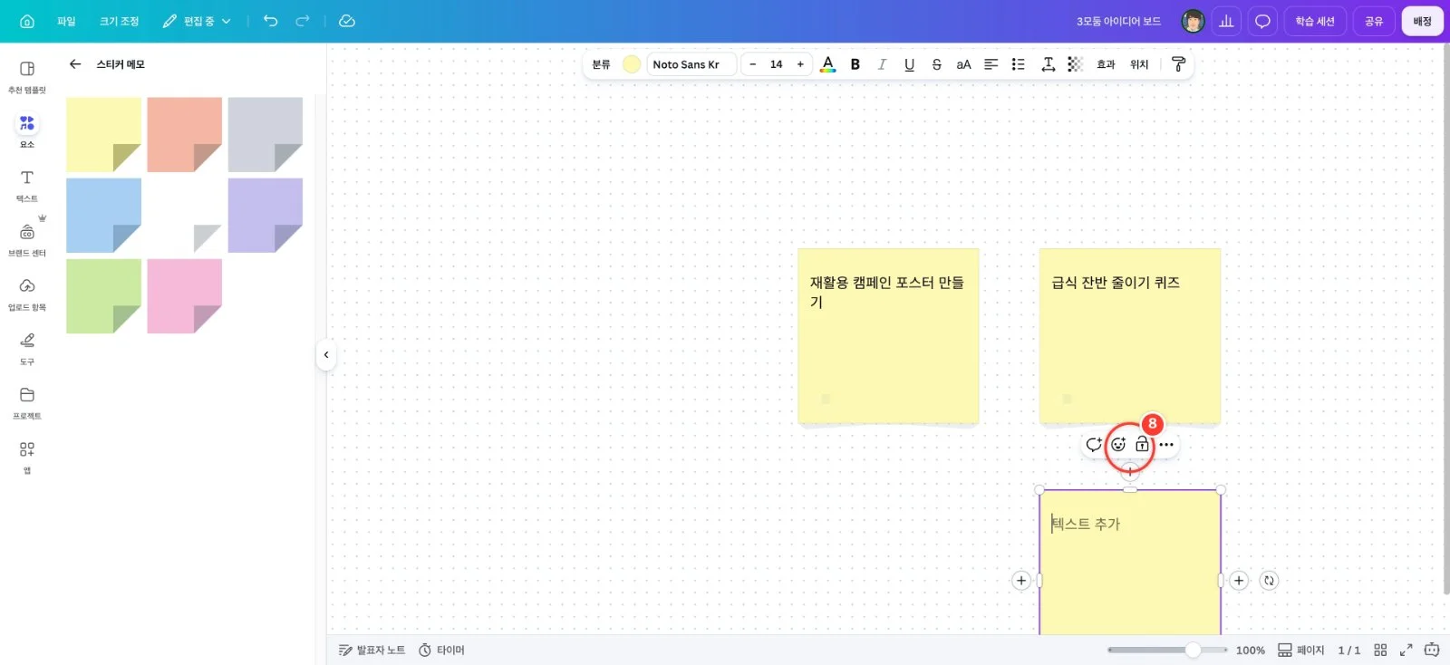Open 발표자 노트 at the bottom

tap(372, 651)
